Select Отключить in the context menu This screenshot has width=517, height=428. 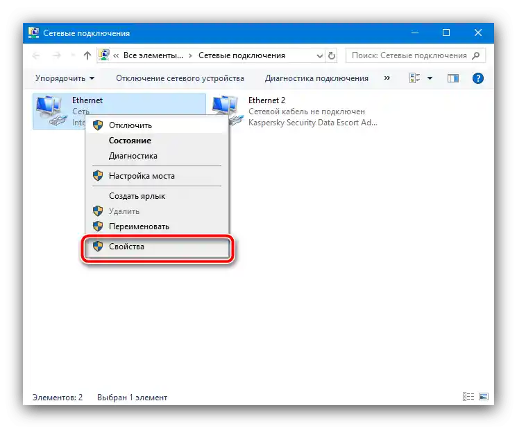(157, 125)
